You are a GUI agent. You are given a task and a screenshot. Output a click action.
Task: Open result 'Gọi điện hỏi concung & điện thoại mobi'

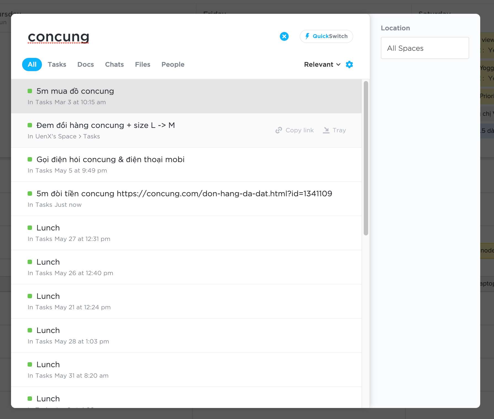(x=186, y=165)
